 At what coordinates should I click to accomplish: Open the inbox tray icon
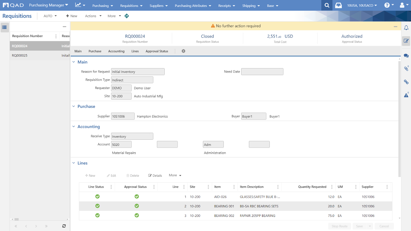338,5
